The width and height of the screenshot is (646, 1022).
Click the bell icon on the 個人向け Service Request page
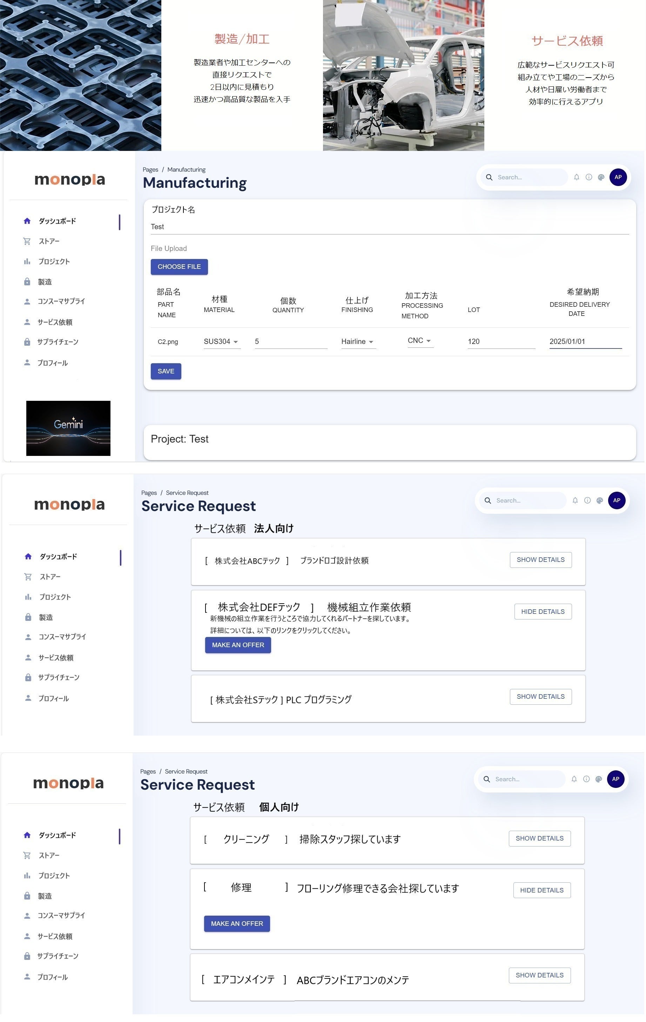pos(574,779)
